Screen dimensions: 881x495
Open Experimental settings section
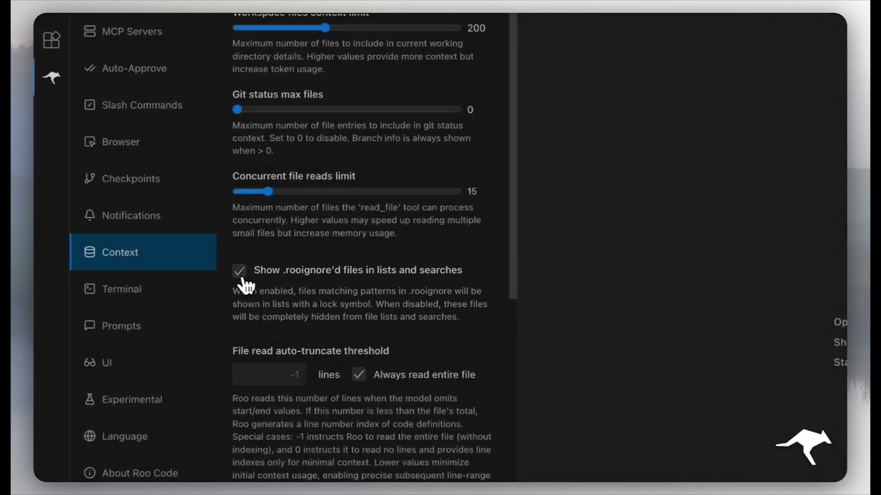143,399
